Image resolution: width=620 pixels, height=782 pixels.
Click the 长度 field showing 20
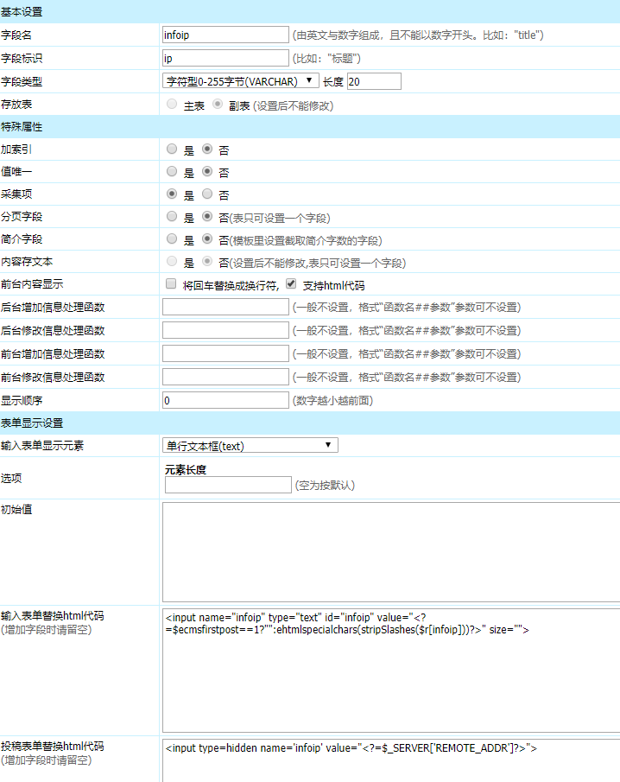pyautogui.click(x=374, y=81)
